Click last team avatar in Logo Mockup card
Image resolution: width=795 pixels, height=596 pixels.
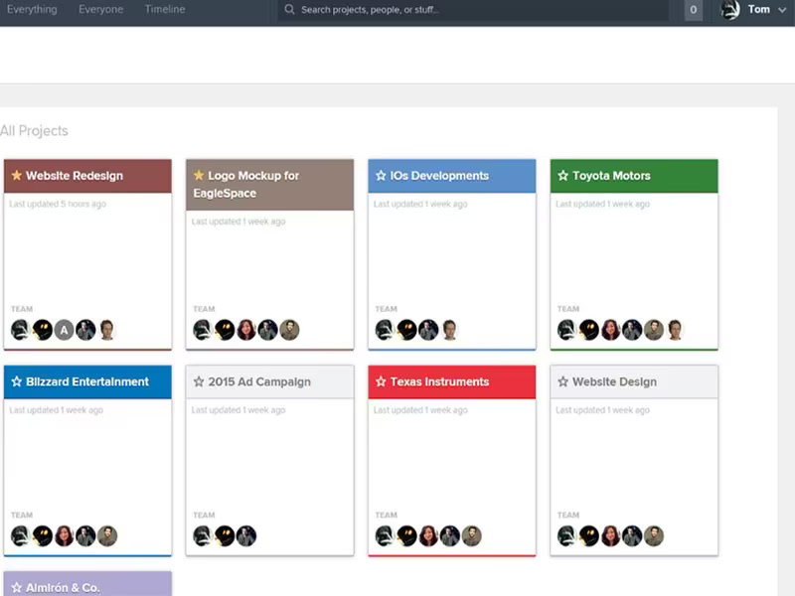[289, 330]
